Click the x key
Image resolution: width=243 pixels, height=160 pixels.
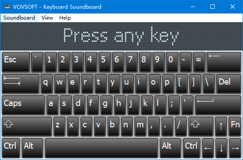(73, 126)
